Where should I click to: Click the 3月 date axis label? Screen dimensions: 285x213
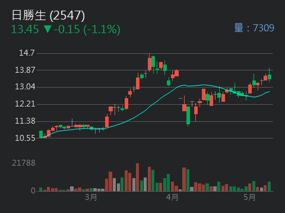coord(91,197)
